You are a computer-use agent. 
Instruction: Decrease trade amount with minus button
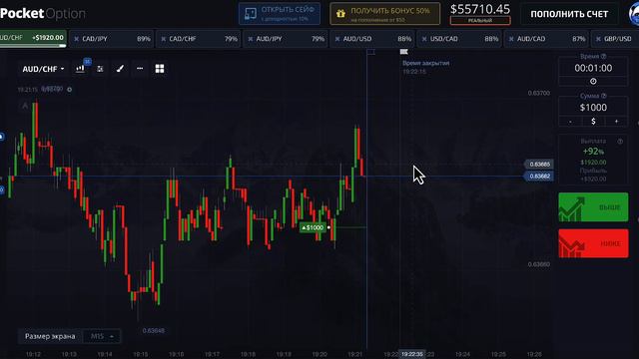pyautogui.click(x=570, y=122)
